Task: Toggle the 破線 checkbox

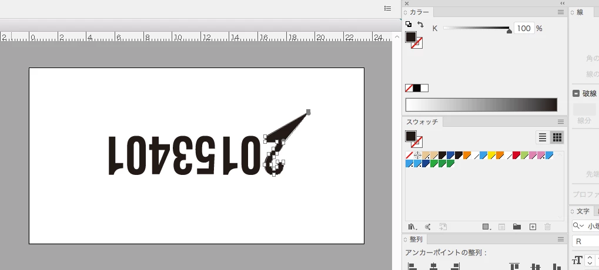Action: 576,93
